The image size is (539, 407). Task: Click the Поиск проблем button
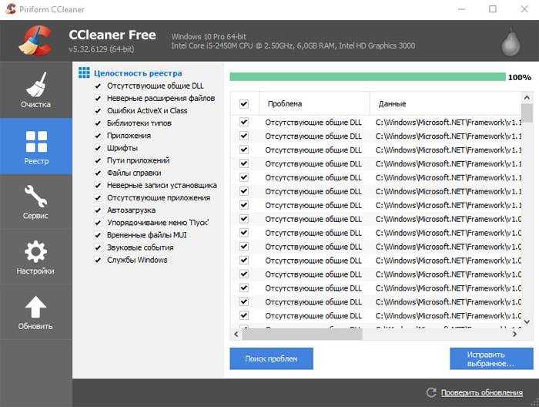pyautogui.click(x=271, y=358)
